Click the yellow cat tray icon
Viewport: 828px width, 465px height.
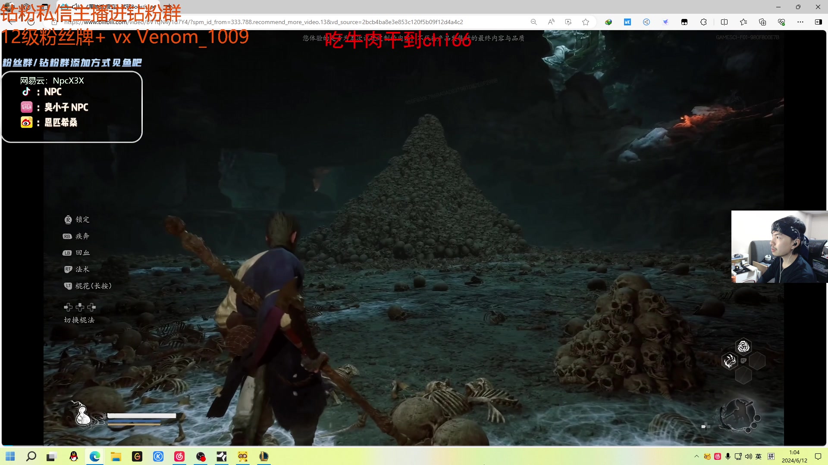pos(707,456)
